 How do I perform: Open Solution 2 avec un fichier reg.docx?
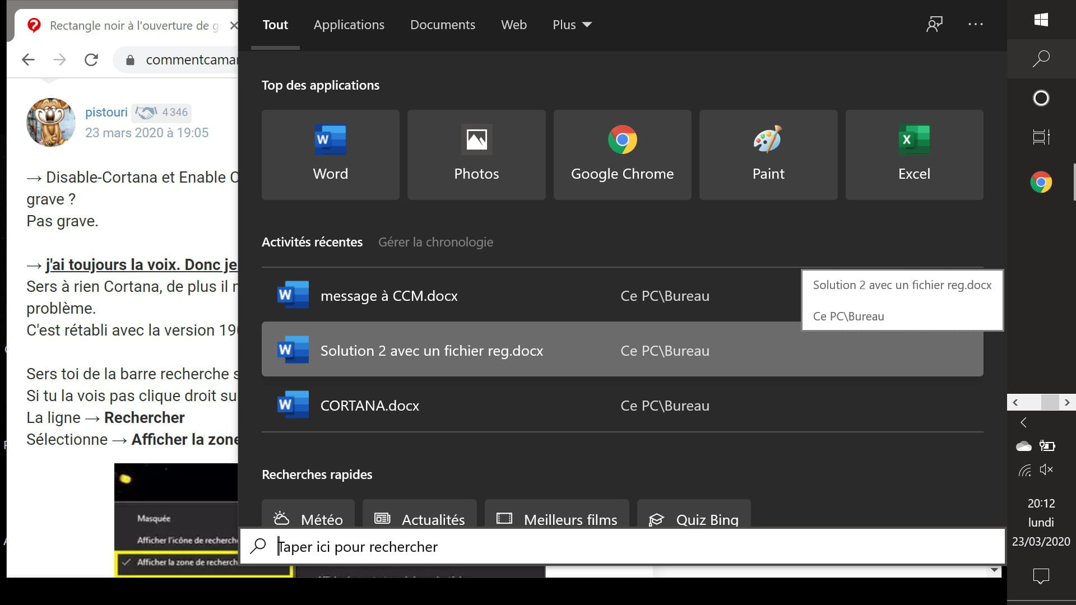pyautogui.click(x=622, y=350)
